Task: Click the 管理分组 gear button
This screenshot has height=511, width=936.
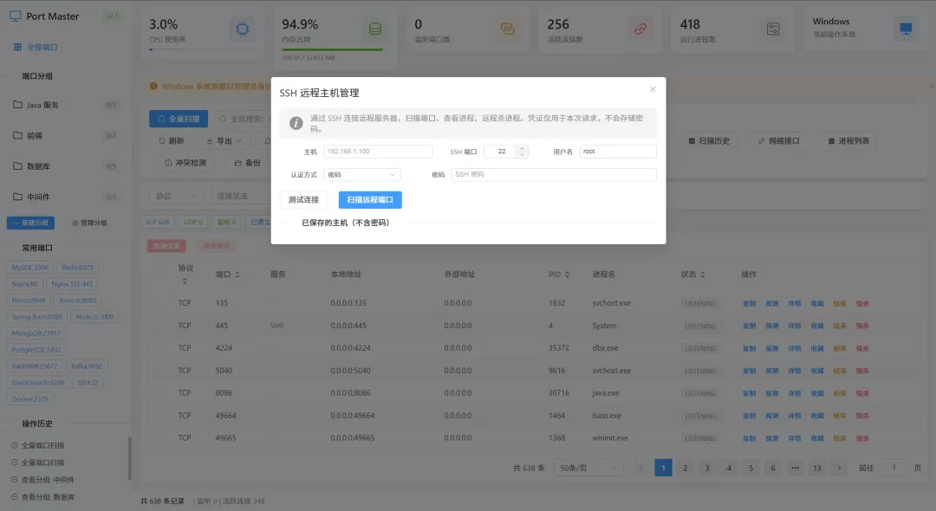Action: point(89,223)
